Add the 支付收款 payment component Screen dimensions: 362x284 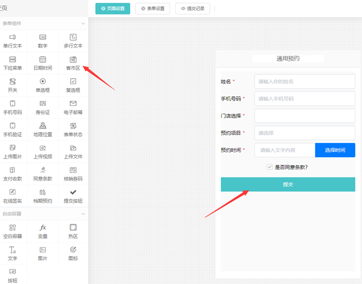tap(12, 170)
